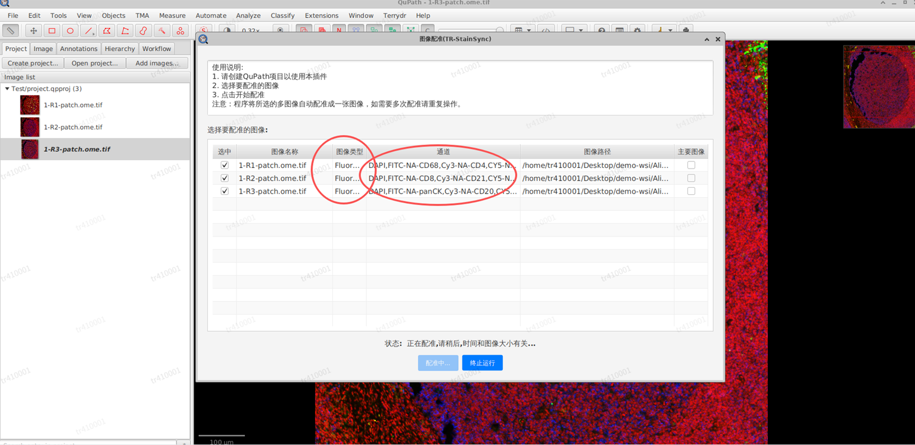Viewport: 915px width, 445px height.
Task: Open the measurement table dropdown arrow
Action: click(x=529, y=30)
